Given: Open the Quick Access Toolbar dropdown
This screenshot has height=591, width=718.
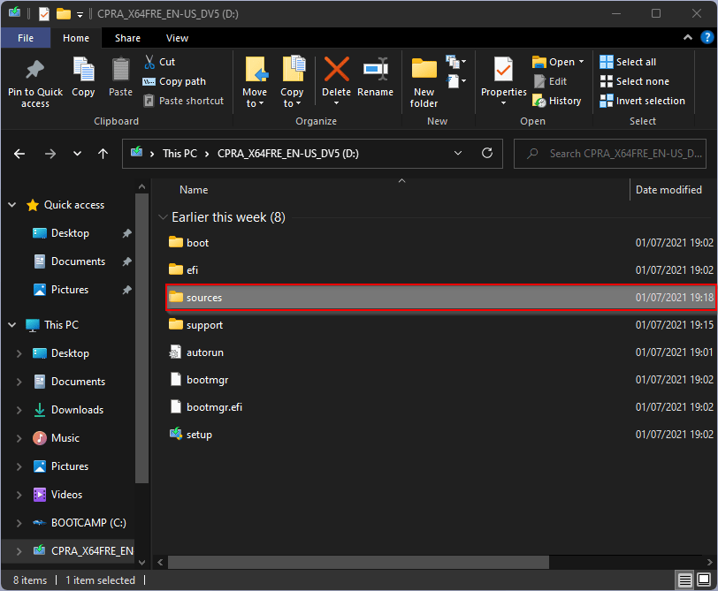Looking at the screenshot, I should [x=80, y=15].
